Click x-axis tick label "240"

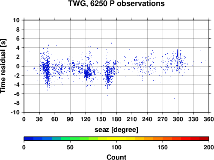pyautogui.click(x=147, y=119)
